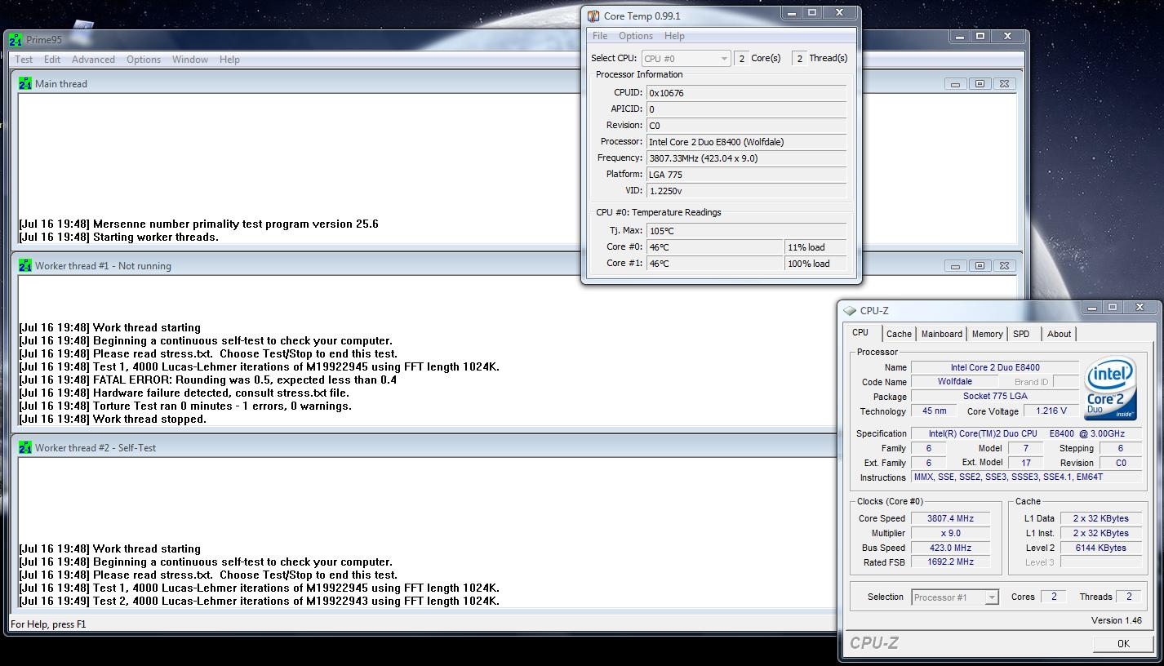Switch to the Cache tab in CPU-Z
The image size is (1164, 666).
(x=899, y=334)
